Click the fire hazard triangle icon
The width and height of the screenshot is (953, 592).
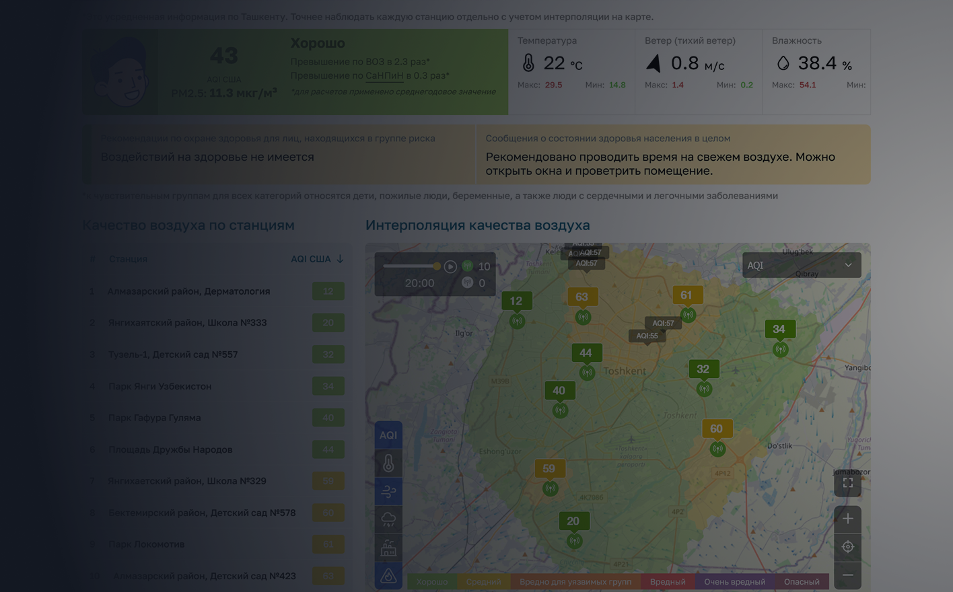388,576
